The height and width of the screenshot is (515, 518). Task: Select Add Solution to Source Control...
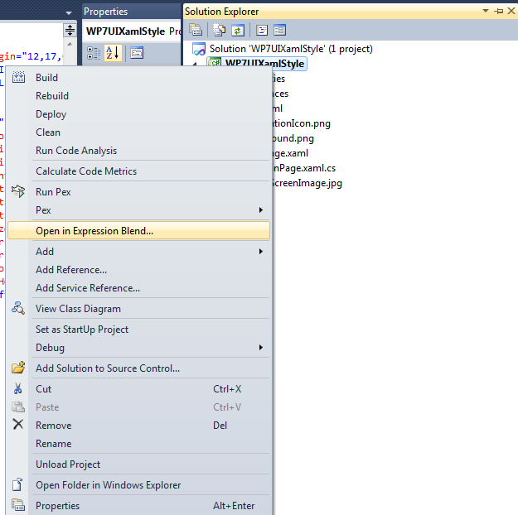point(138,368)
